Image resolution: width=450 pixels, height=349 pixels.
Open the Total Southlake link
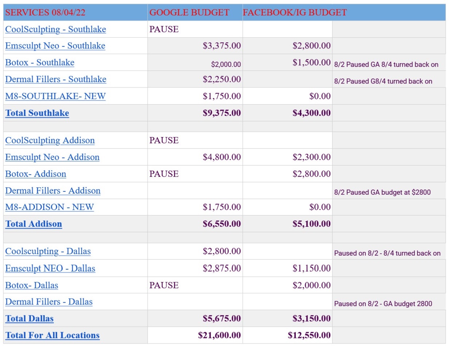37,113
